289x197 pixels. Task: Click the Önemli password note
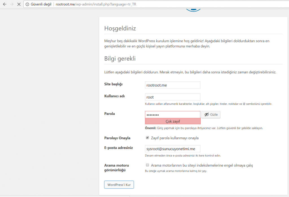(204, 128)
